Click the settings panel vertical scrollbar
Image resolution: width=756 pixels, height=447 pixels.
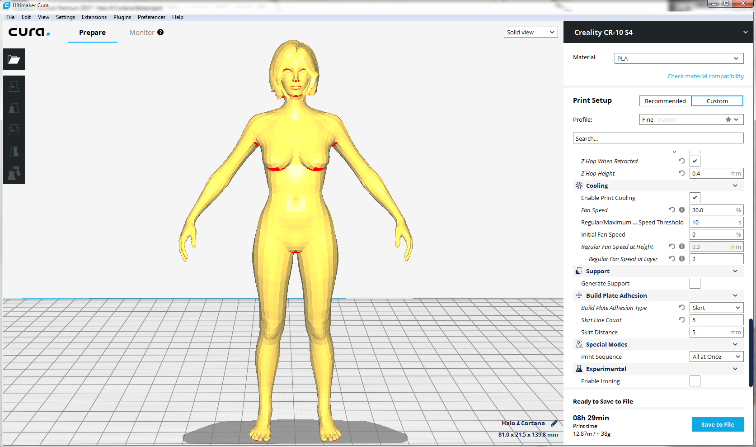(751, 353)
